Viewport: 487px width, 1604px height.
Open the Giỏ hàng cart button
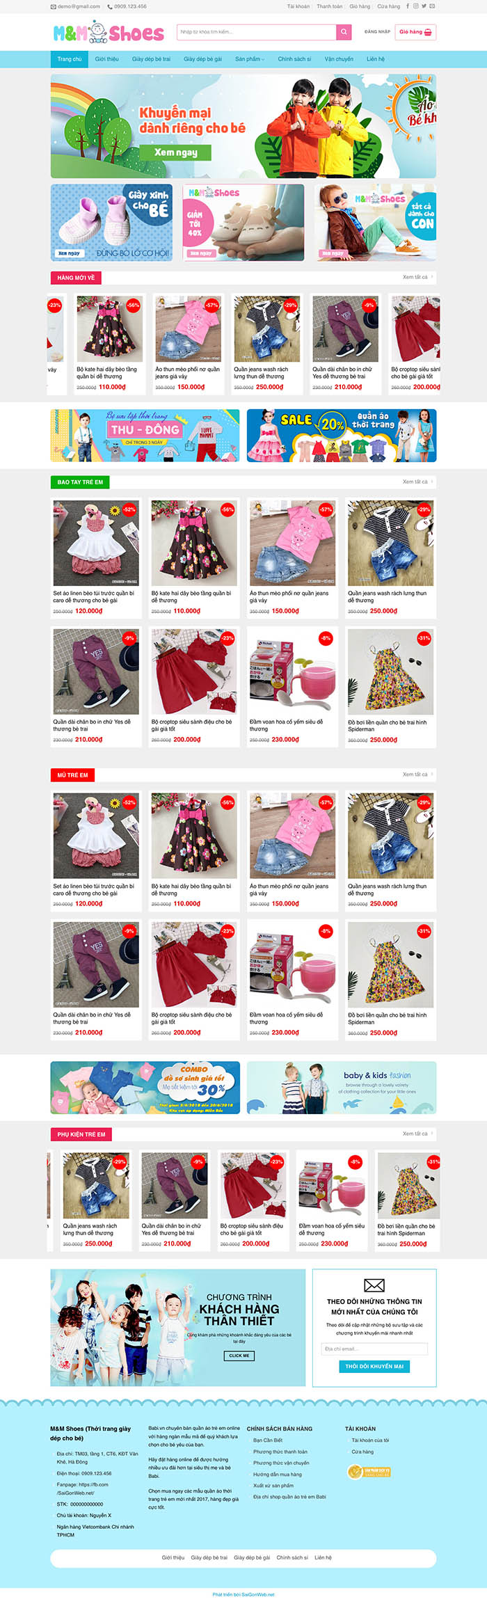click(415, 32)
